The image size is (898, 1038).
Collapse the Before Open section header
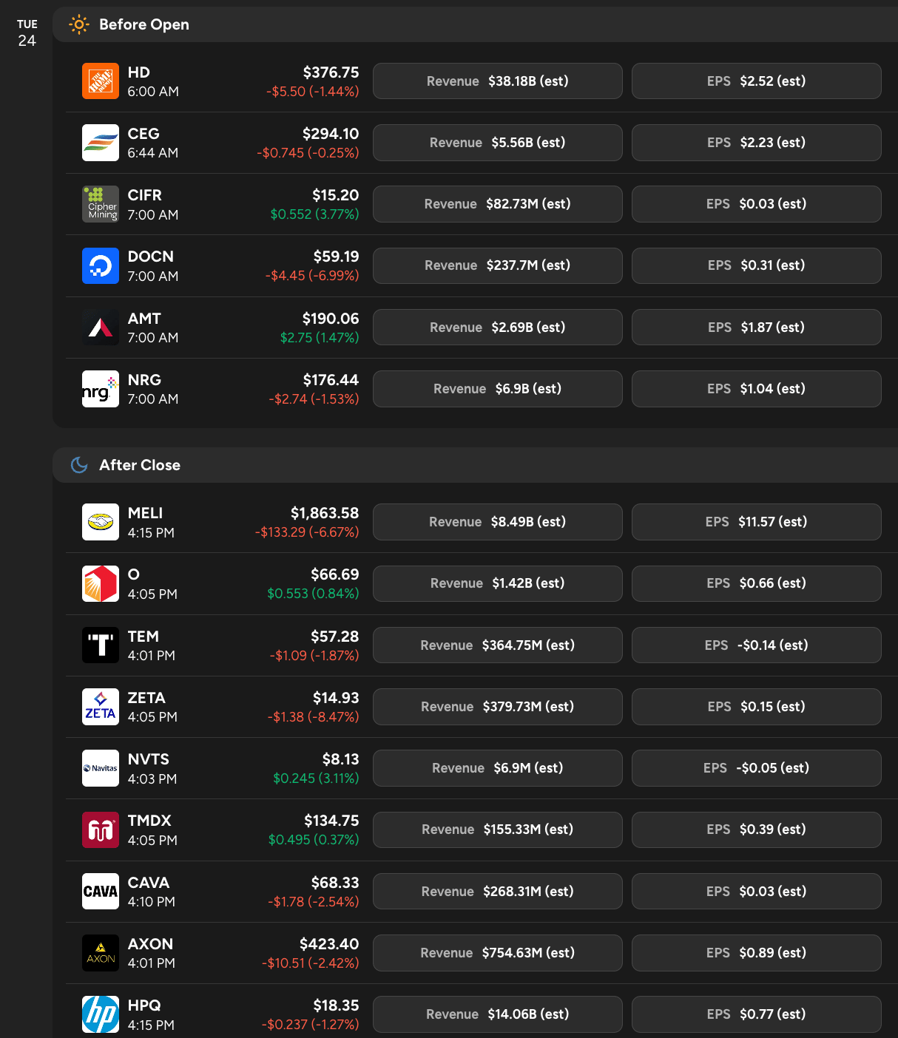pos(476,24)
